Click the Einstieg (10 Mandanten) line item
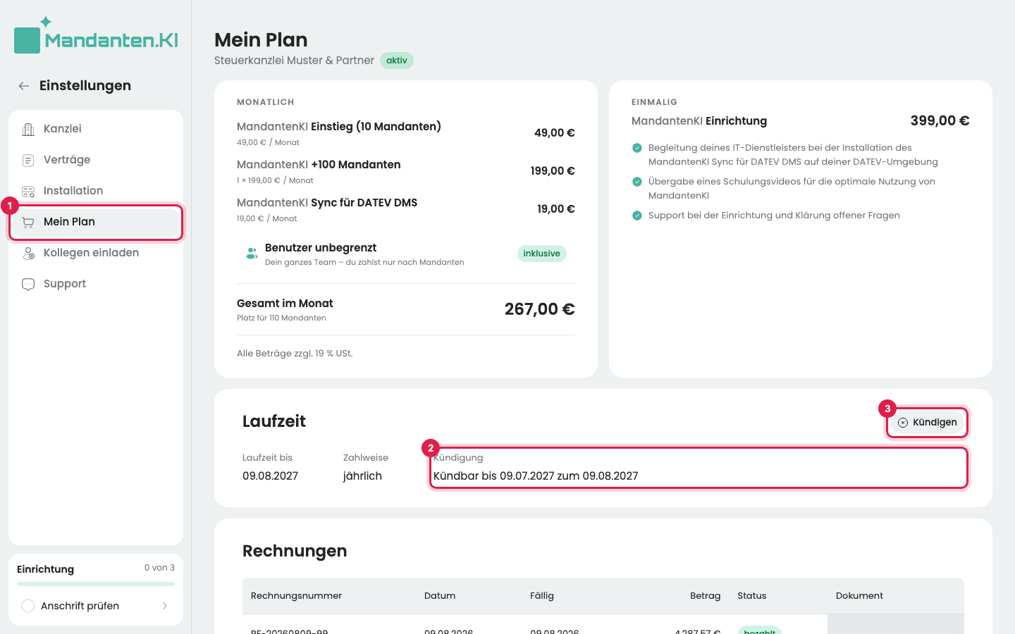1015x634 pixels. 406,133
